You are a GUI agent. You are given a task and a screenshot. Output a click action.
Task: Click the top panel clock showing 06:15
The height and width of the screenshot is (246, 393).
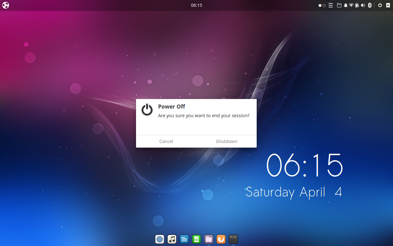(196, 5)
